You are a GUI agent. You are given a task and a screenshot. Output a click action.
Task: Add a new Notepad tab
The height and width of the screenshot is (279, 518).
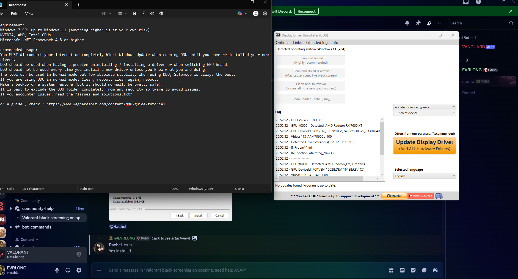coord(78,5)
